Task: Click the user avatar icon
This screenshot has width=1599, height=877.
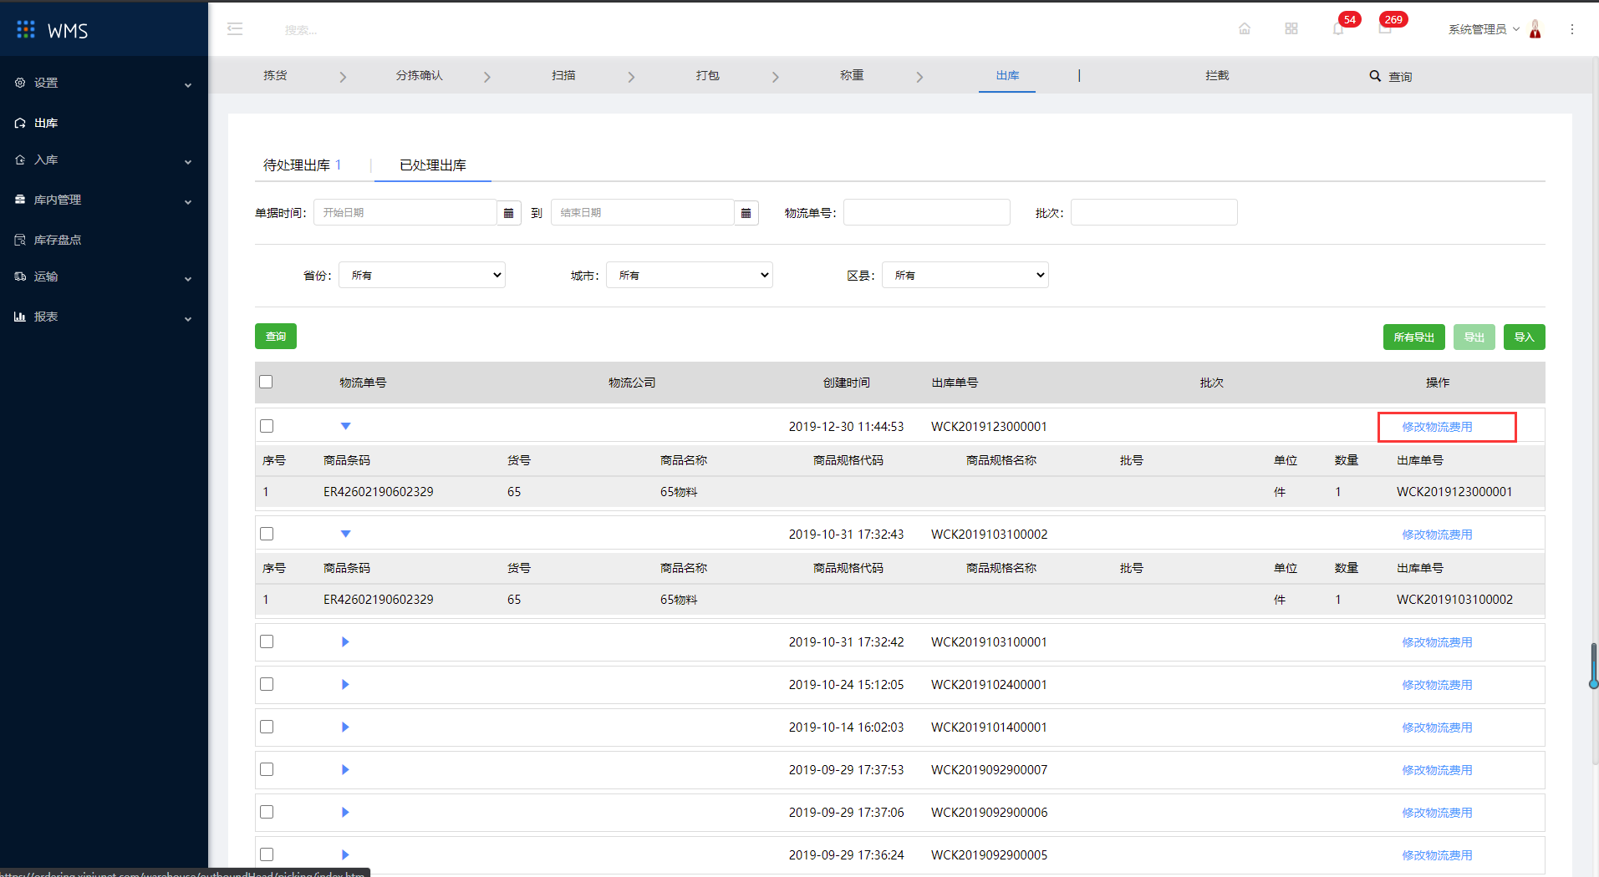Action: [1535, 29]
